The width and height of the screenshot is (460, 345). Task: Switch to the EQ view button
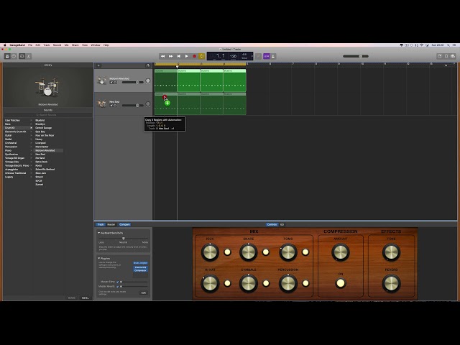282,224
